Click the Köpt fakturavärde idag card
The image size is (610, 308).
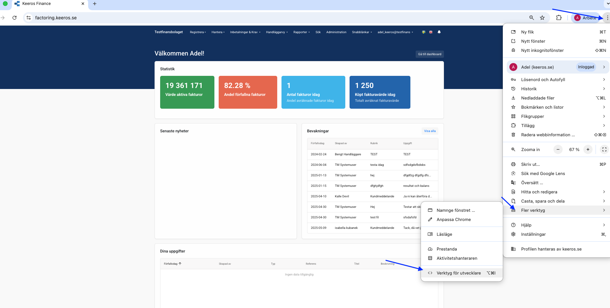380,92
